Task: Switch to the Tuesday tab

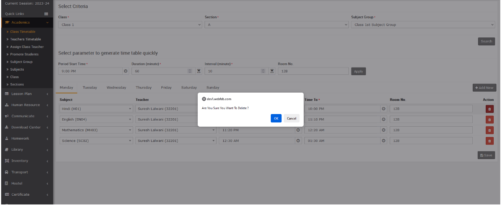Action: click(90, 88)
